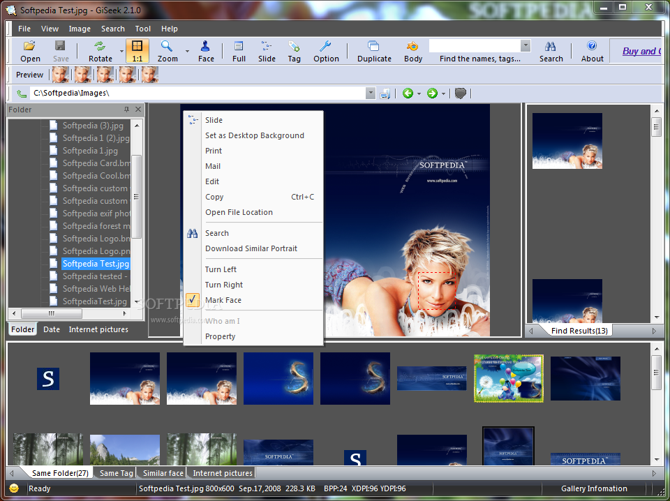
Task: Expand the search terms combo box arrow
Action: [526, 45]
